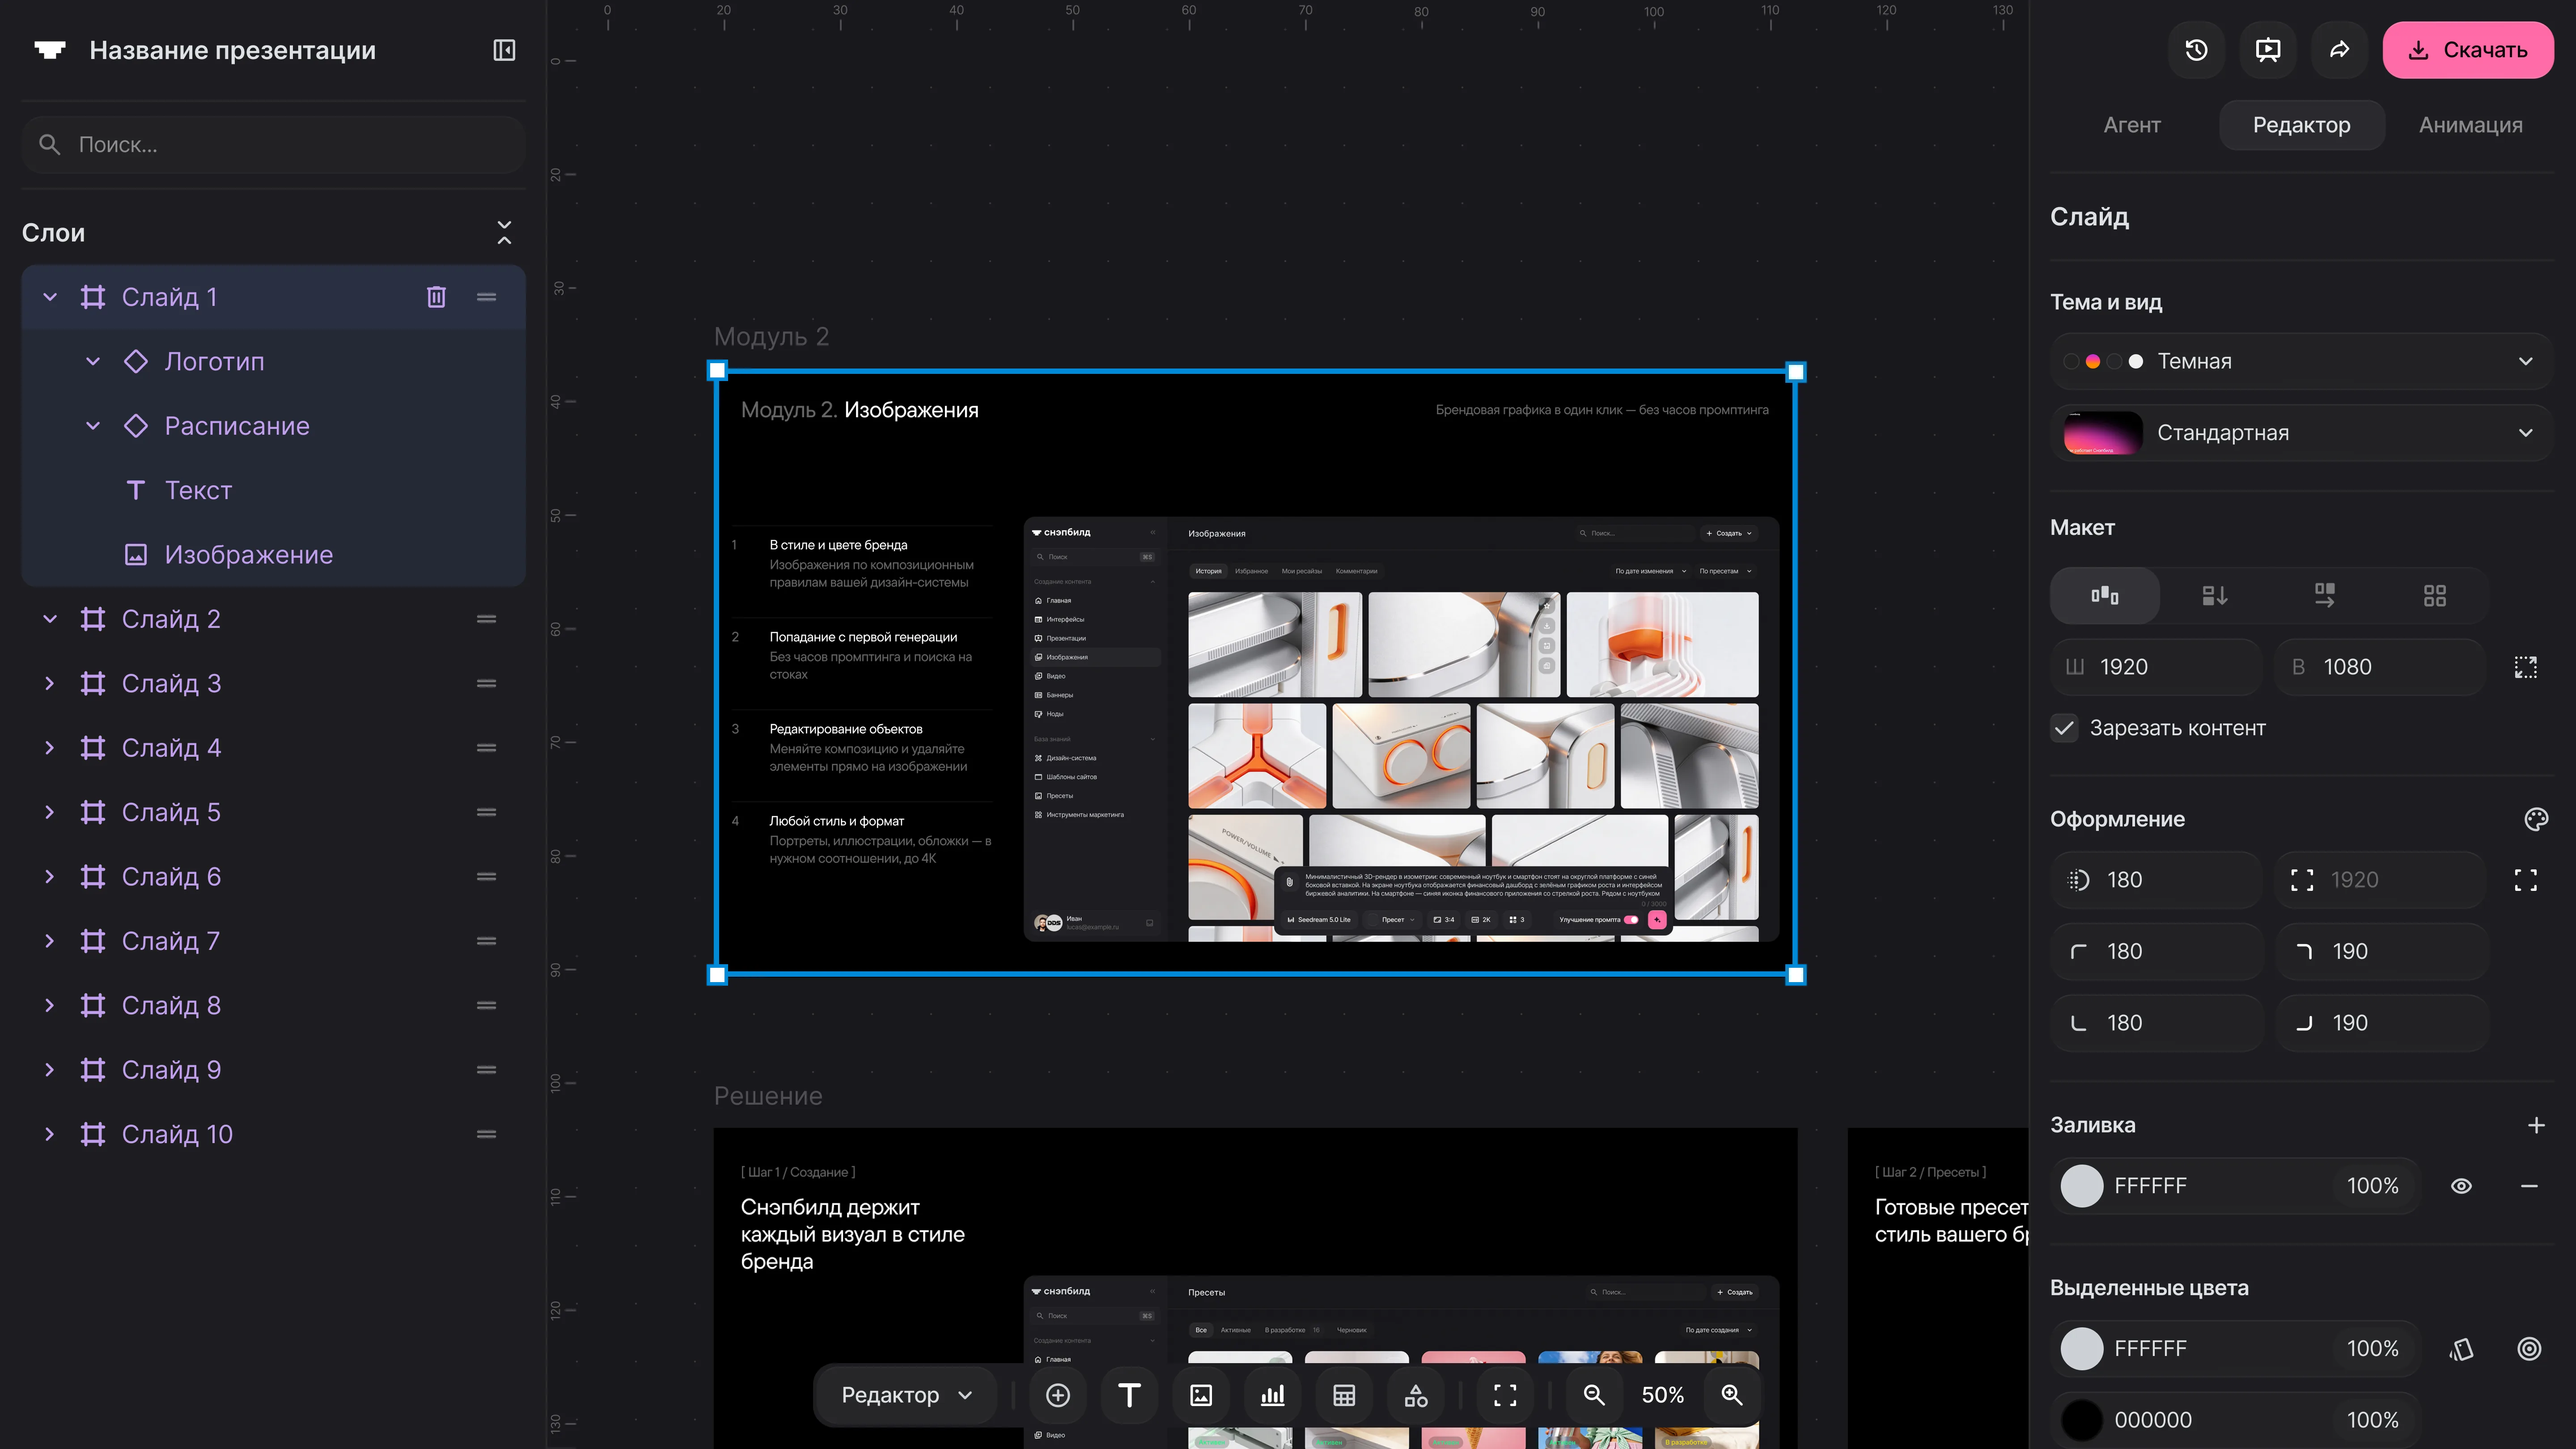Open version history clock icon
This screenshot has height=1449, width=2576.
2196,50
